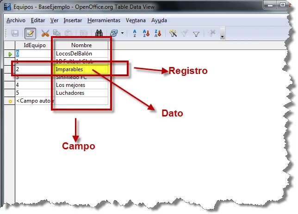Image resolution: width=298 pixels, height=214 pixels.
Task: Toggle the Apply Filter icon
Action: 185,33
